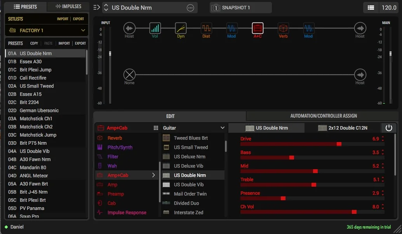
Task: Expand the FACTORY 1 setlist dropdown
Action: tap(83, 30)
